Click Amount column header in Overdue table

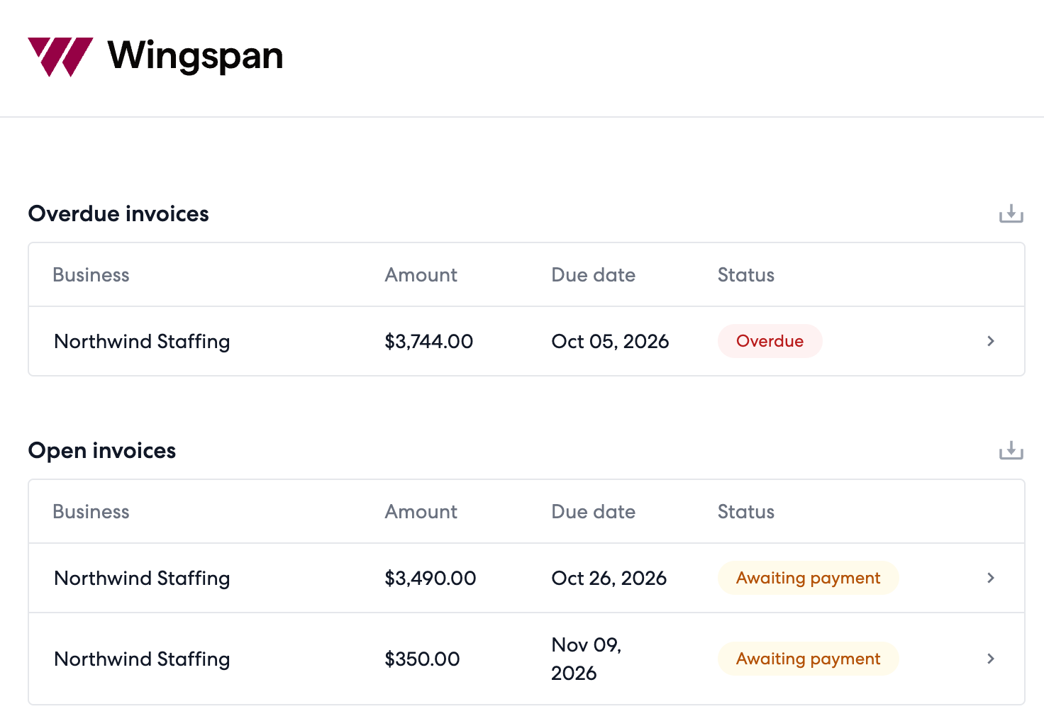[421, 275]
